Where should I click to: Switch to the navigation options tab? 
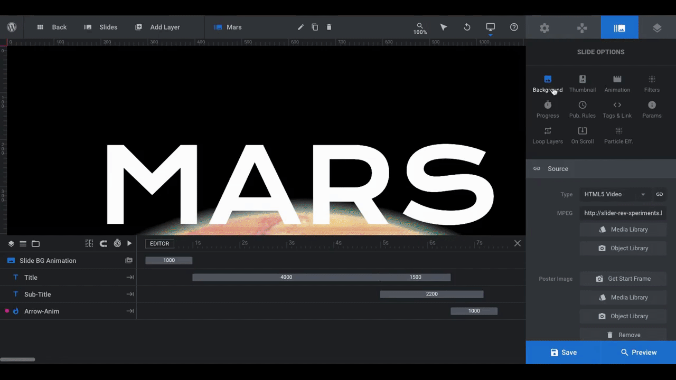[x=582, y=28]
